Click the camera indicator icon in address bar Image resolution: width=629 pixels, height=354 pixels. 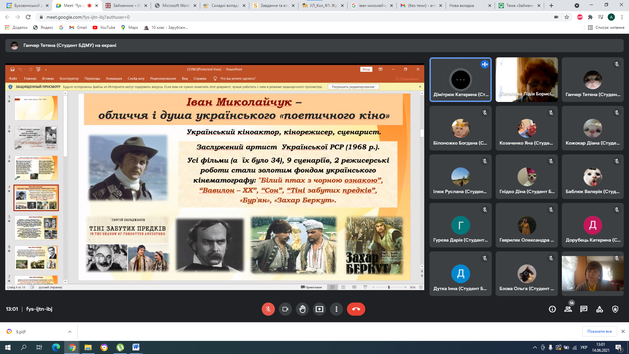556,17
